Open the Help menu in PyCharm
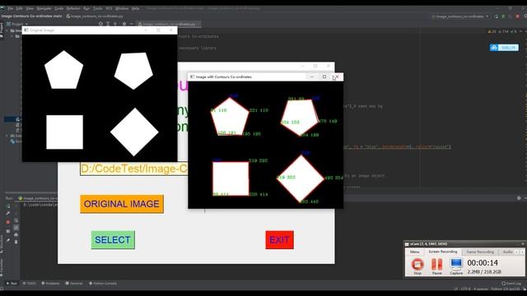This screenshot has width=527, height=296. pyautogui.click(x=135, y=8)
